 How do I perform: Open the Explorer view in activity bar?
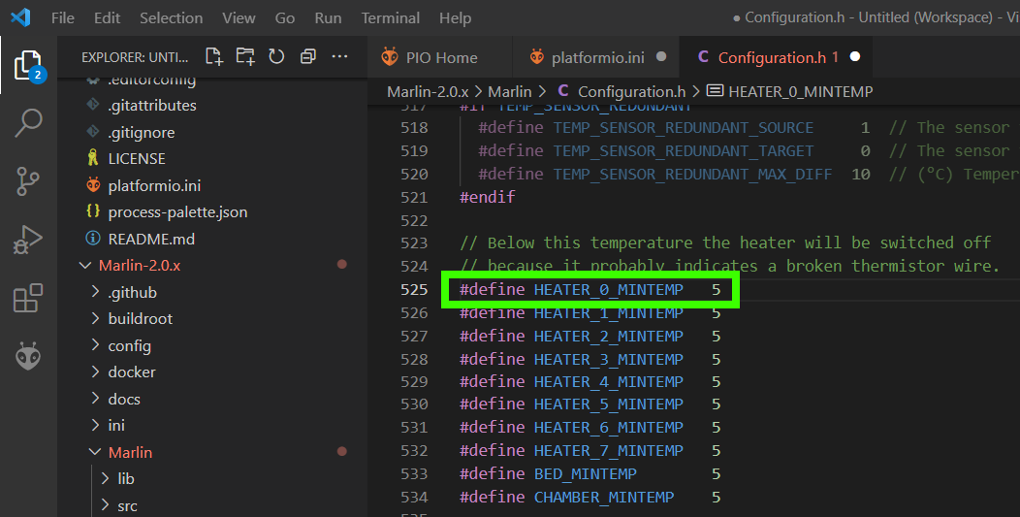click(x=28, y=65)
